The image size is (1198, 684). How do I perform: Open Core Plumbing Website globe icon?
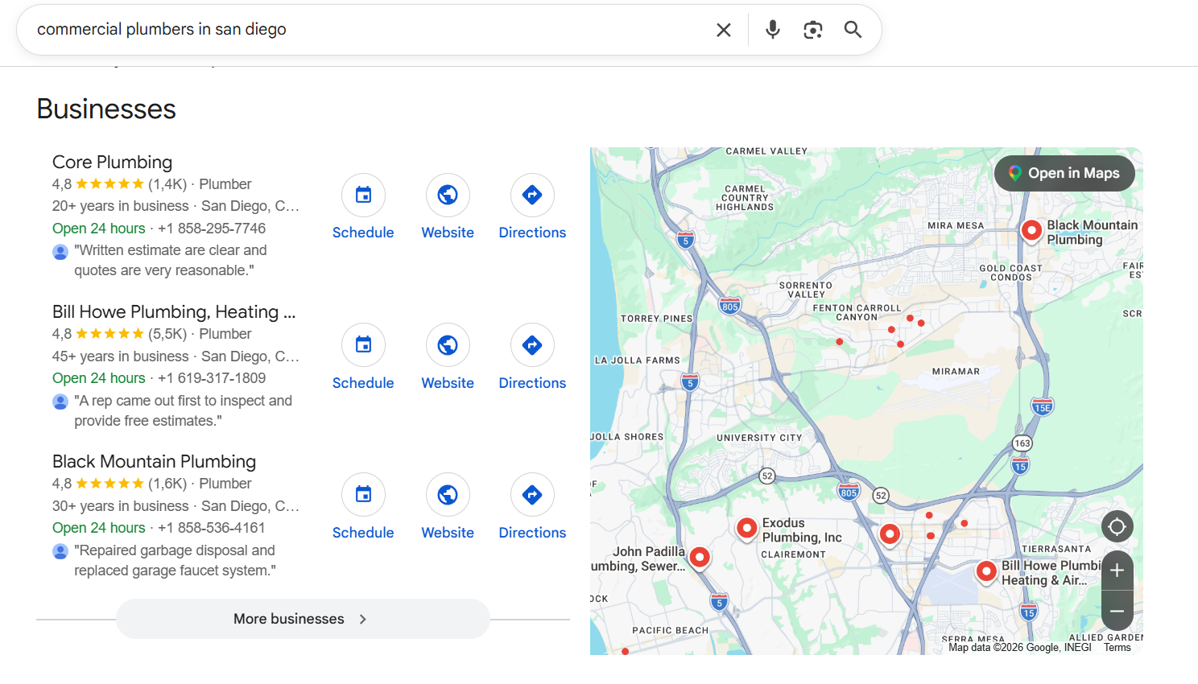[x=448, y=195]
